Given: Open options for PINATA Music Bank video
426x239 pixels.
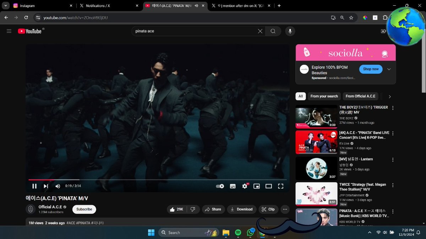Looking at the screenshot, I should [x=393, y=211].
